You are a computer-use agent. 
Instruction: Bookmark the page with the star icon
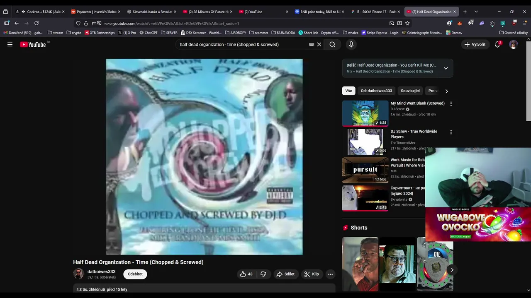click(407, 23)
